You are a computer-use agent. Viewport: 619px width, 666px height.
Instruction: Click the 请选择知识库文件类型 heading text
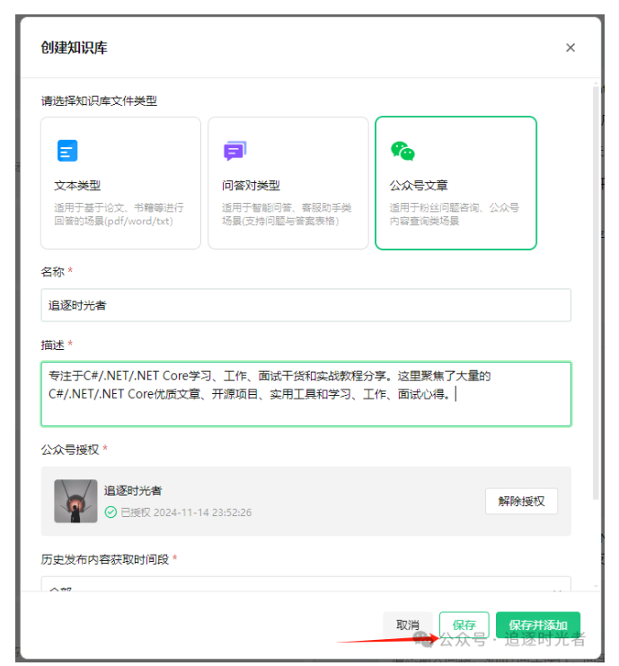pyautogui.click(x=99, y=101)
